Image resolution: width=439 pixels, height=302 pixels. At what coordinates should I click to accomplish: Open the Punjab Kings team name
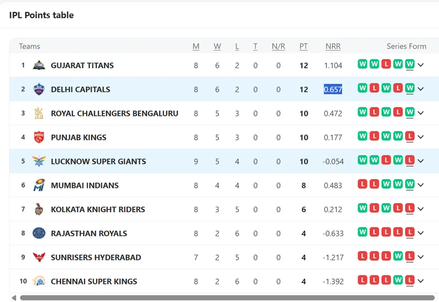pos(79,137)
